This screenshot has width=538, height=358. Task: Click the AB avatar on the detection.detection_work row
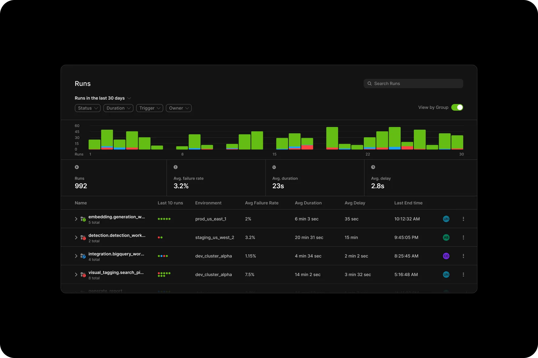point(446,237)
